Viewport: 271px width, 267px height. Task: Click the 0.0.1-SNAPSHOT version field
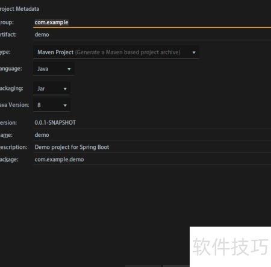click(152, 122)
